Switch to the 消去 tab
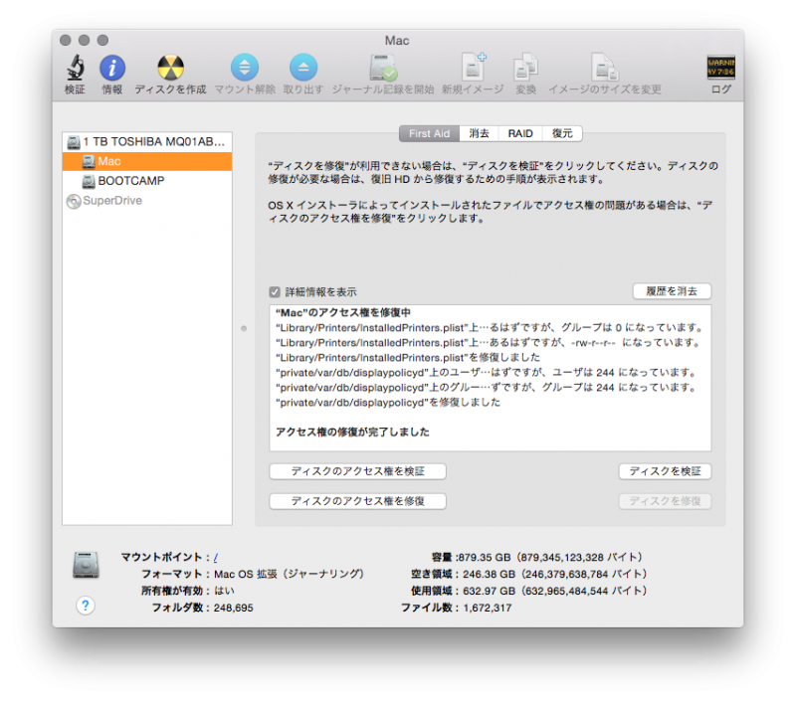 480,133
